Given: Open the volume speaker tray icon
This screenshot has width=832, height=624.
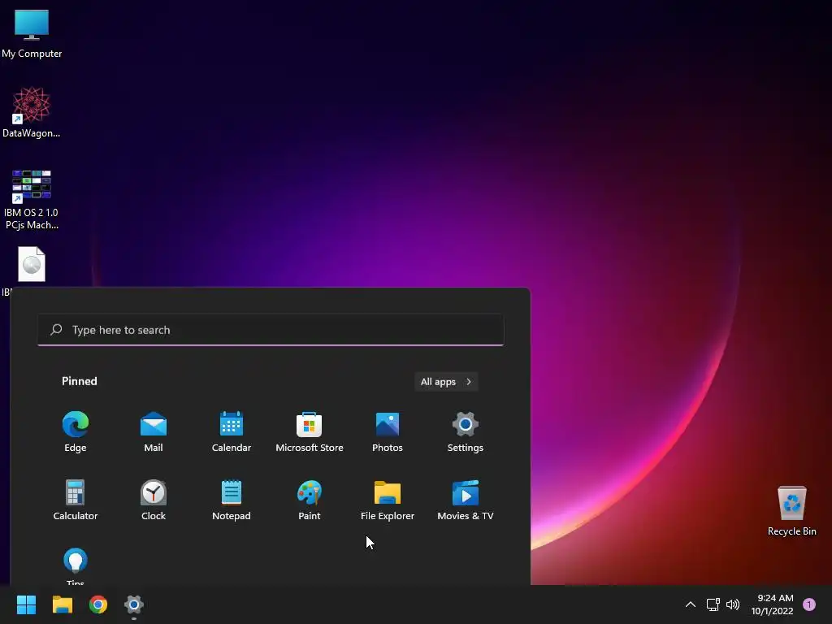Looking at the screenshot, I should pos(733,604).
